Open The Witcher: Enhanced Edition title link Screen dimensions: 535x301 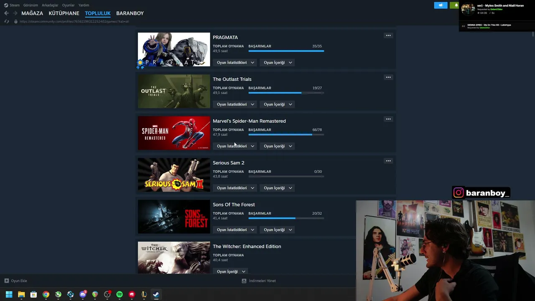[x=247, y=247]
